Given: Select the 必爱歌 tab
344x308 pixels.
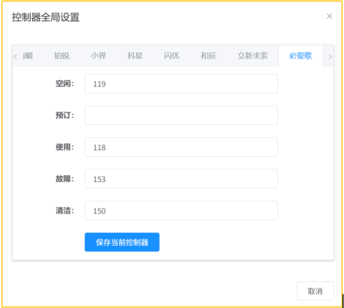Looking at the screenshot, I should tap(301, 56).
